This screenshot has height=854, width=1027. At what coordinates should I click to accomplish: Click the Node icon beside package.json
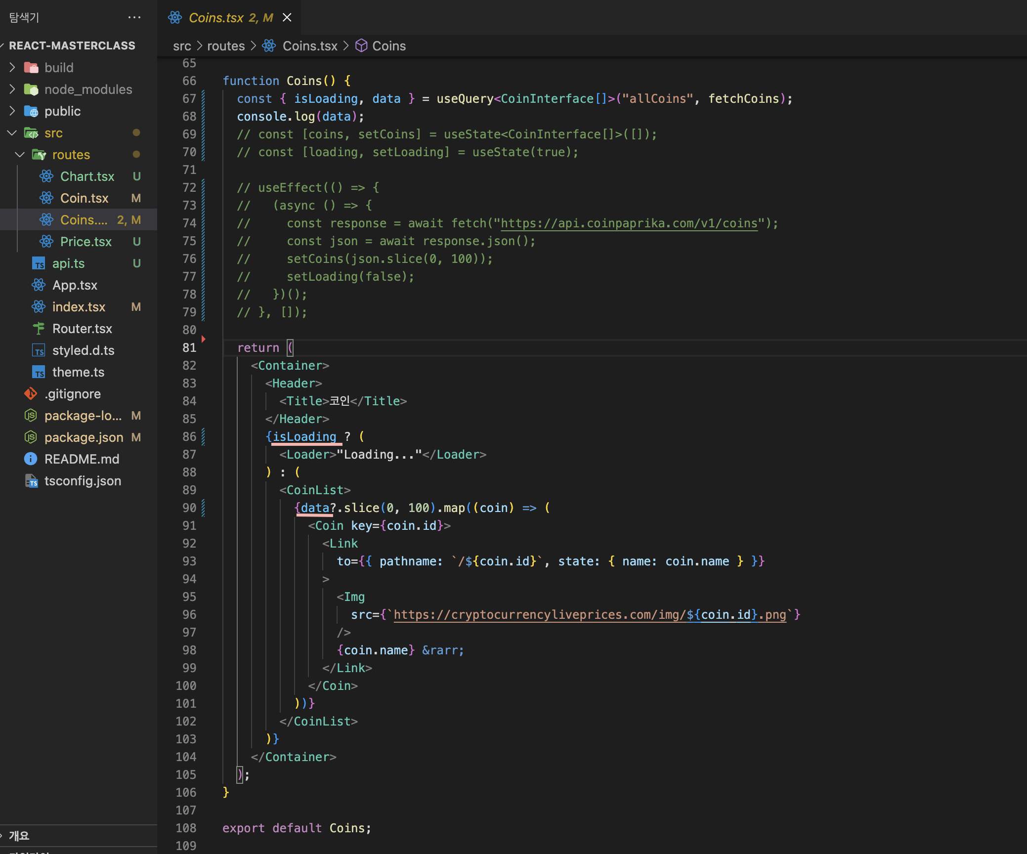pyautogui.click(x=31, y=437)
